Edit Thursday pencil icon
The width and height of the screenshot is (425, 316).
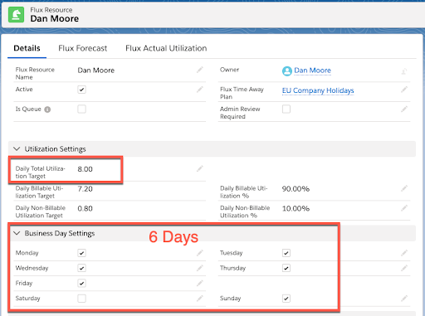point(404,268)
